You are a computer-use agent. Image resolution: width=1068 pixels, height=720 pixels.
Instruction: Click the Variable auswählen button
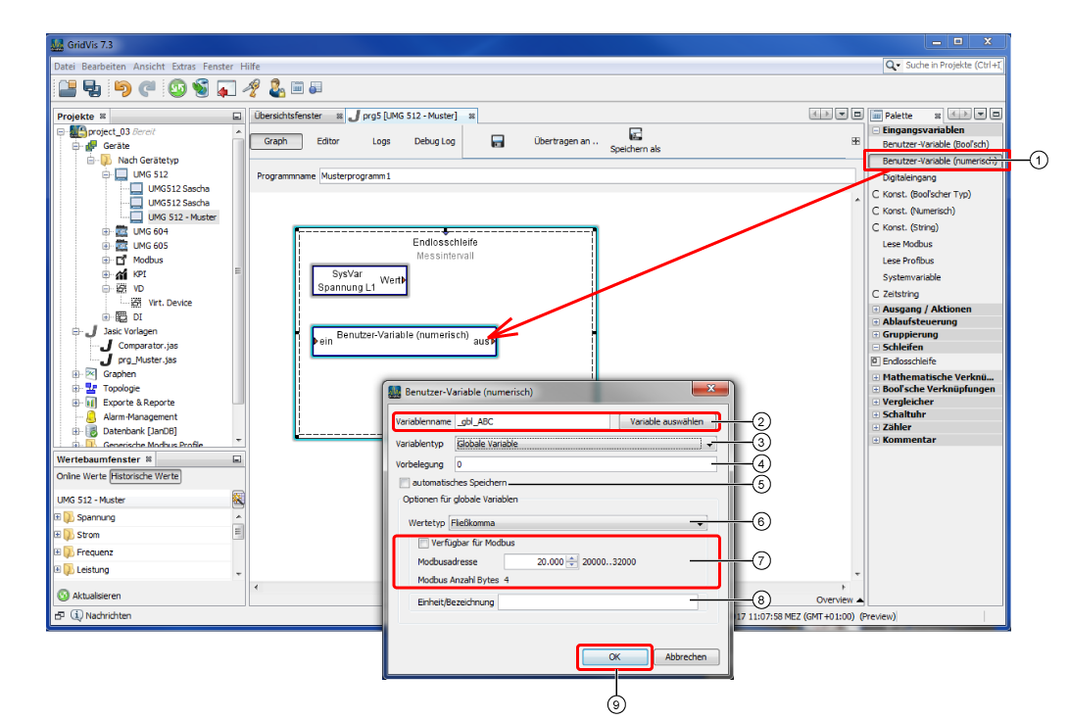665,420
